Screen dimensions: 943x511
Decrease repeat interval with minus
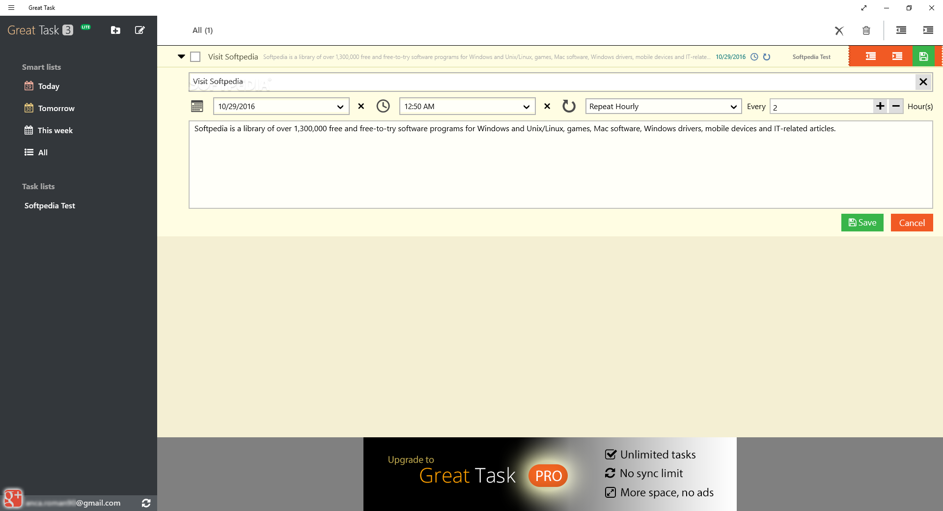[x=896, y=106]
